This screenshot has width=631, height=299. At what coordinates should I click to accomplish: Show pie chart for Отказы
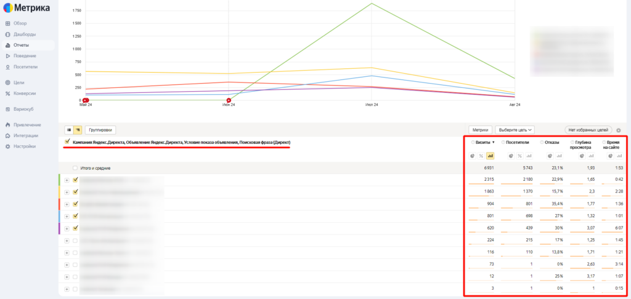[549, 156]
